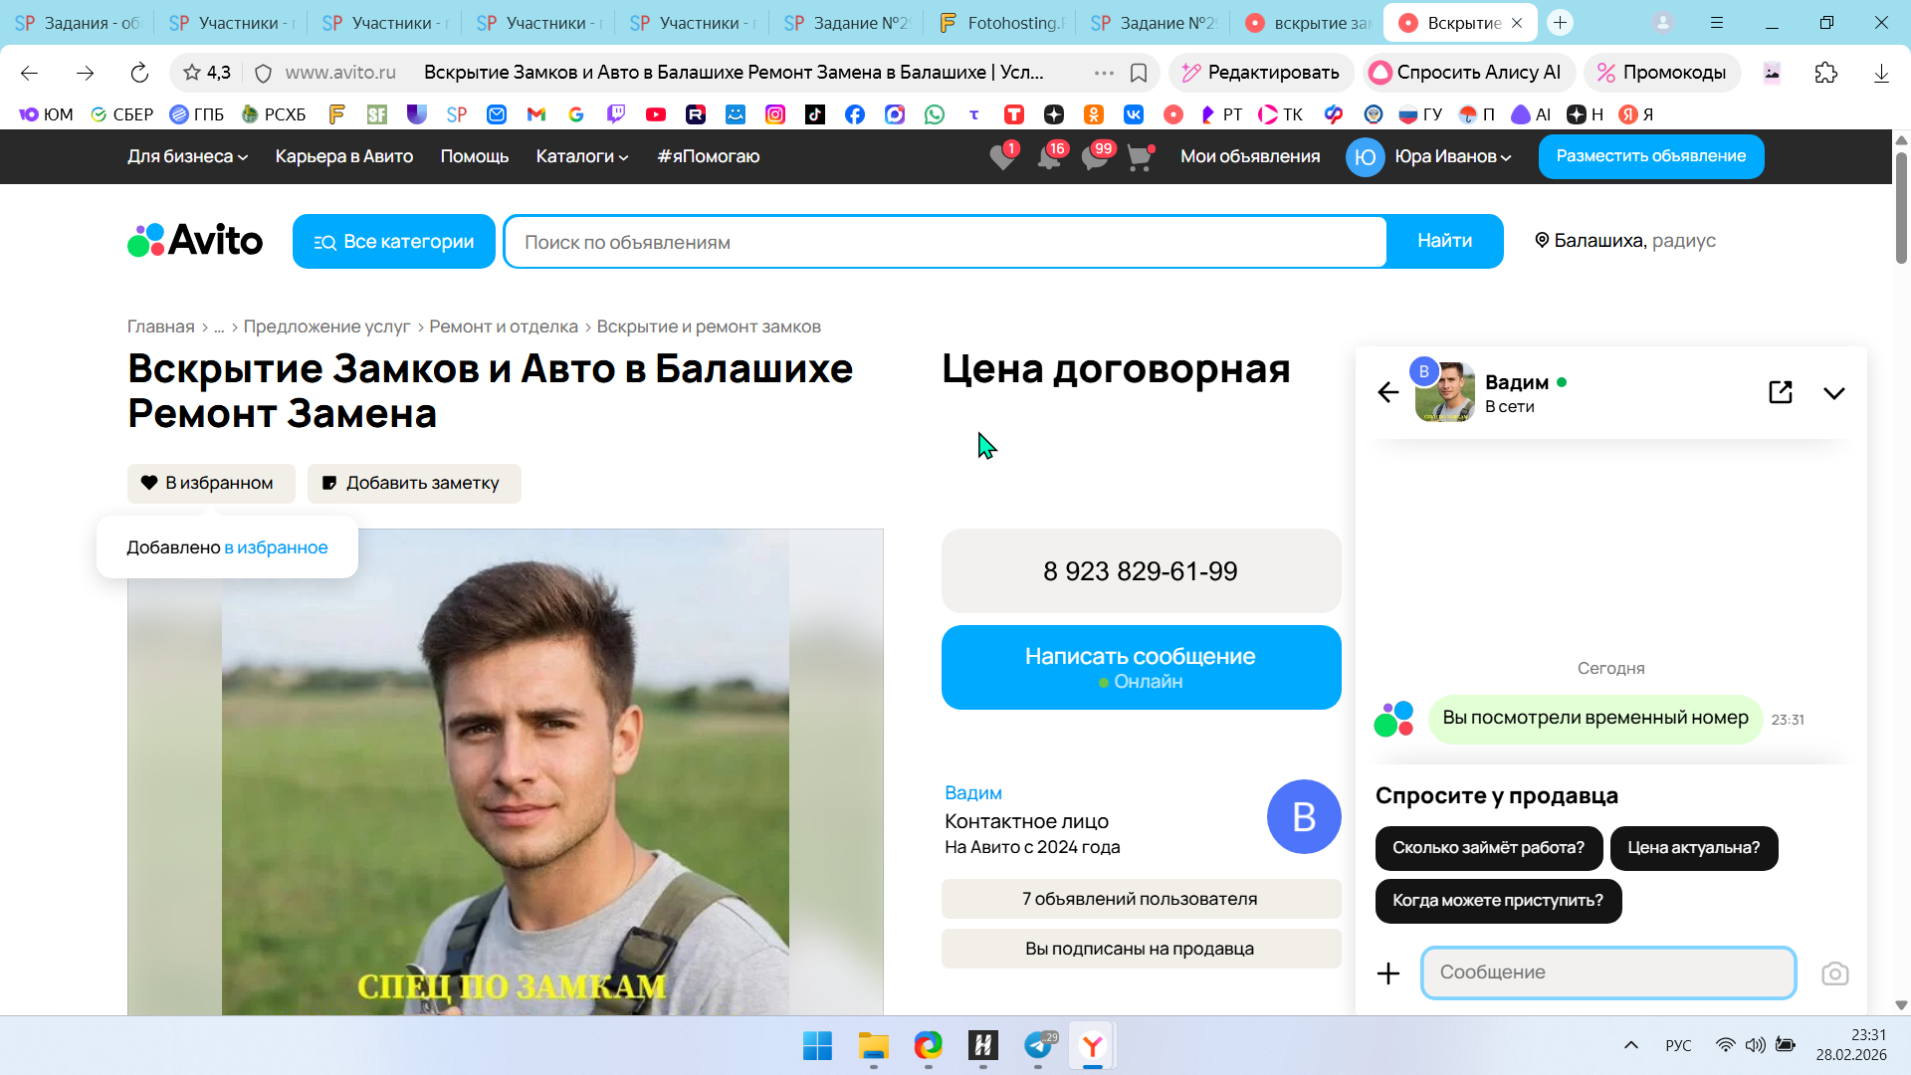Toggle В избранном favorite button
1911x1075 pixels.
click(x=211, y=483)
